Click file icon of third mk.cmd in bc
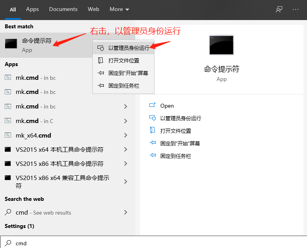This screenshot has width=307, height=248. [x=8, y=106]
